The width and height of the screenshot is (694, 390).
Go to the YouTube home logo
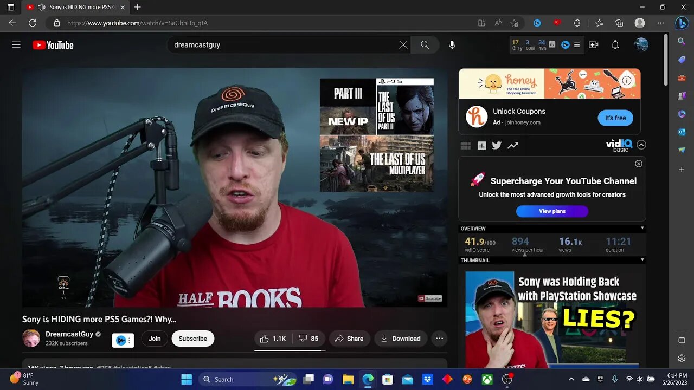click(53, 45)
